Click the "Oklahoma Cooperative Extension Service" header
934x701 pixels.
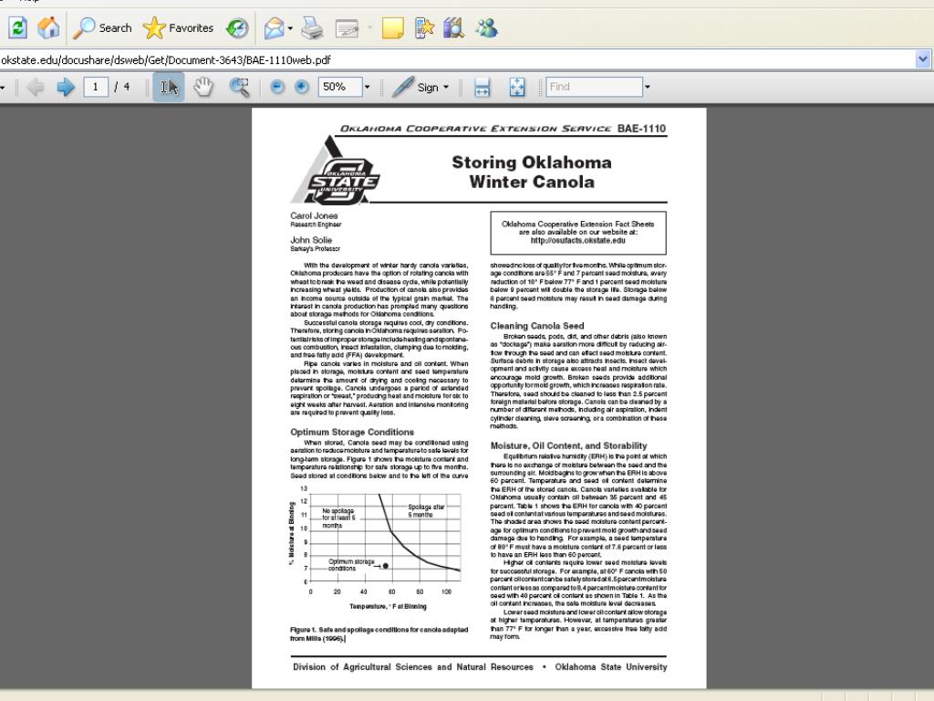pos(475,129)
